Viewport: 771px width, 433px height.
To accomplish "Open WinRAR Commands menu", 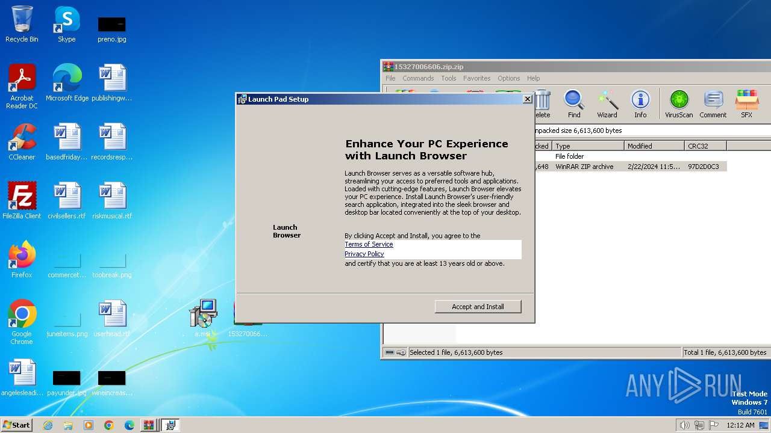I will point(418,78).
